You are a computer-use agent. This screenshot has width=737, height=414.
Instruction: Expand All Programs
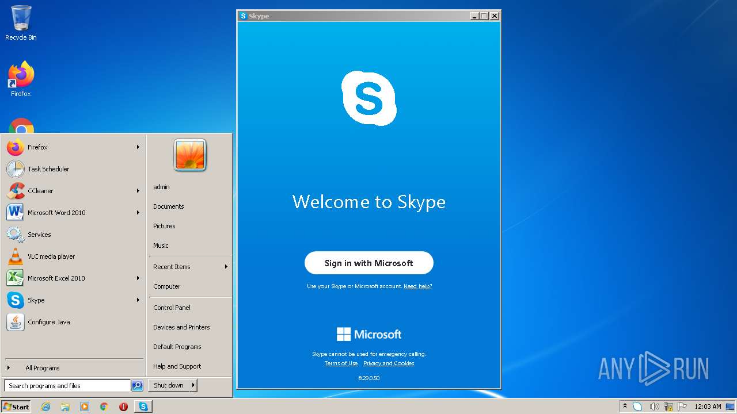[x=73, y=368]
